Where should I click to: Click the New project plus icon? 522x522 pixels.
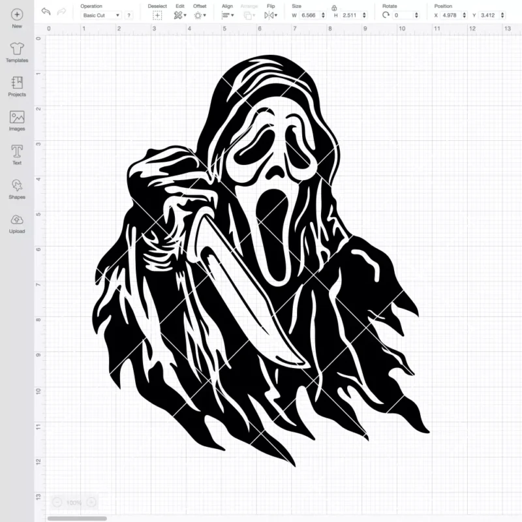(17, 14)
